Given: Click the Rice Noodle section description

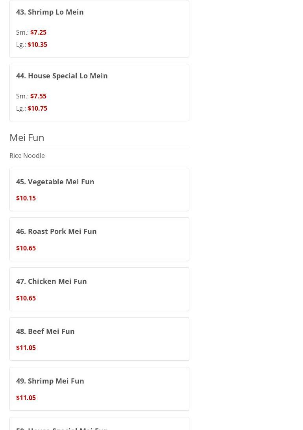Looking at the screenshot, I should (x=27, y=156).
